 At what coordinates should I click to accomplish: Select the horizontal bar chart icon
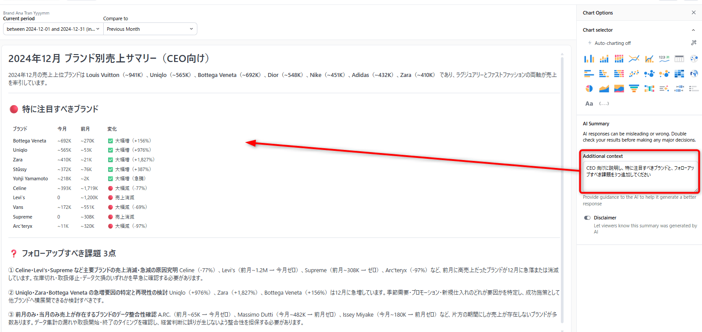point(589,73)
